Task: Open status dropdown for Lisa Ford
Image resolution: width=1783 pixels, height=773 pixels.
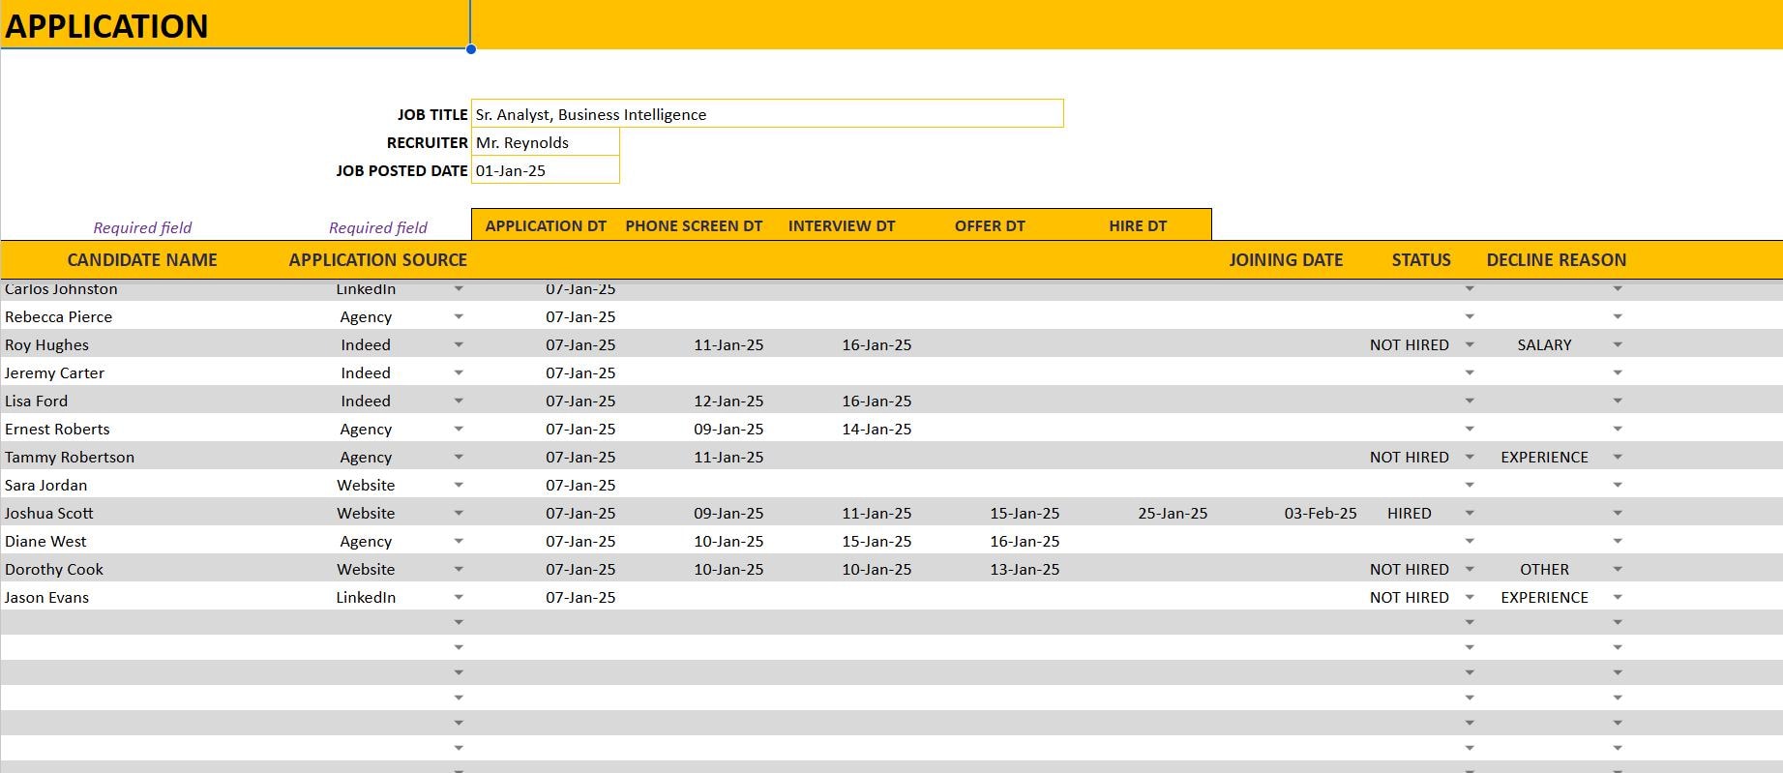Action: click(x=1470, y=401)
